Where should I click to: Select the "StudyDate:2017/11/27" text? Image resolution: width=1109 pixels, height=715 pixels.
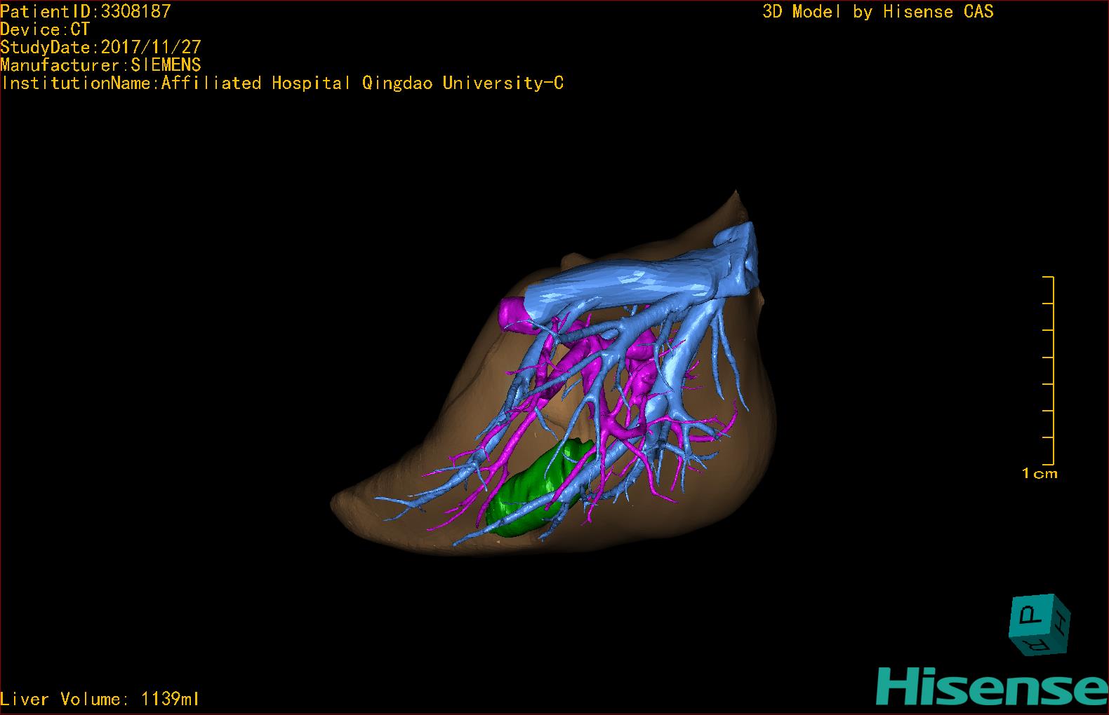click(101, 47)
